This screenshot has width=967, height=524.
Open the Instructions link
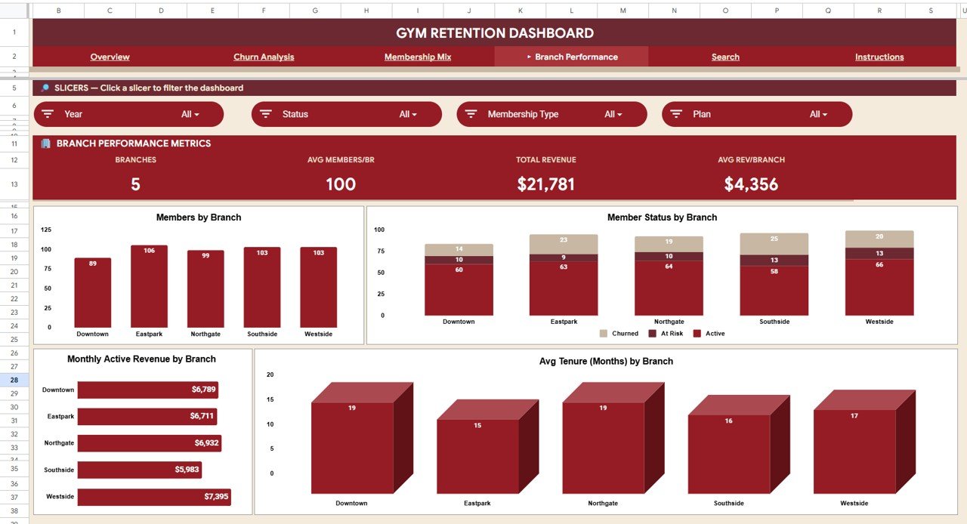point(879,56)
